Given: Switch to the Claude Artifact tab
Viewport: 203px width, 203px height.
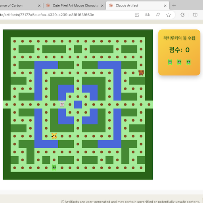Looking at the screenshot, I should (138, 6).
